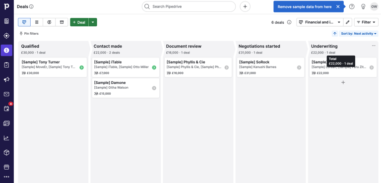Open the Mail envelope sidebar icon
Screen dimensions: 381x183
tap(6, 94)
